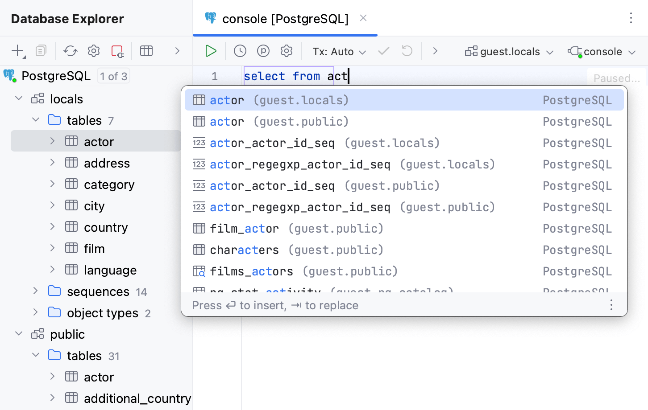Image resolution: width=648 pixels, height=410 pixels.
Task: Run the query with the green Execute button
Action: click(211, 51)
